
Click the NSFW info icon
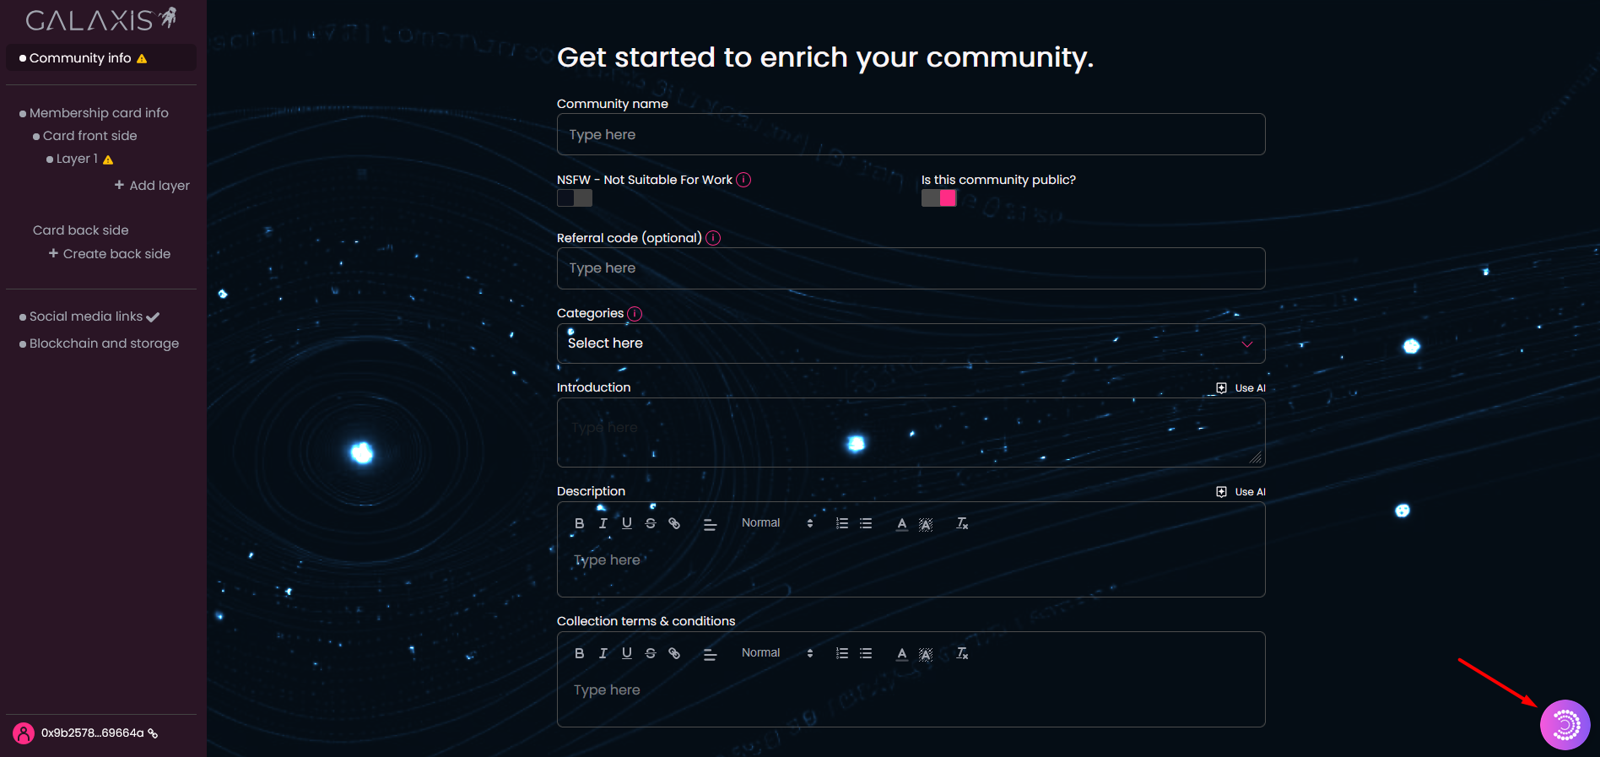[x=743, y=180]
